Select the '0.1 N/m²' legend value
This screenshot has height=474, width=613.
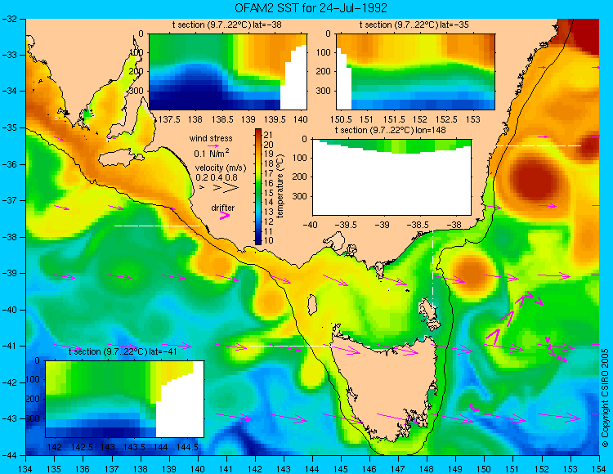[x=212, y=153]
